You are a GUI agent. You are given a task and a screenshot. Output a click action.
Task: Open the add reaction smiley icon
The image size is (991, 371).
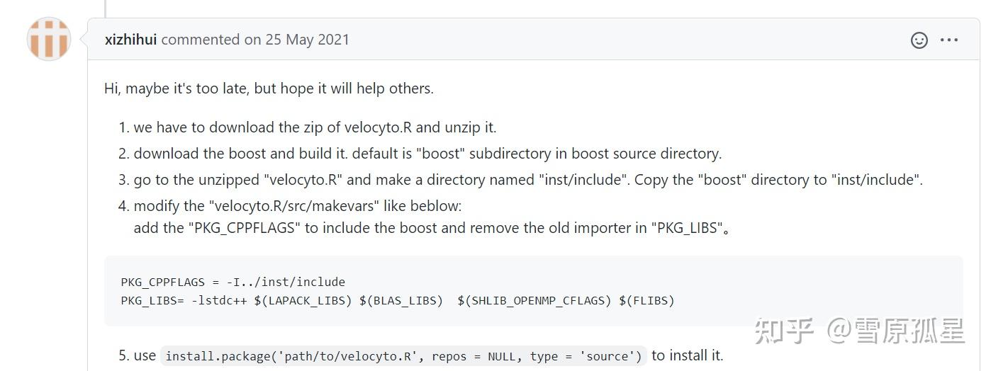point(919,40)
